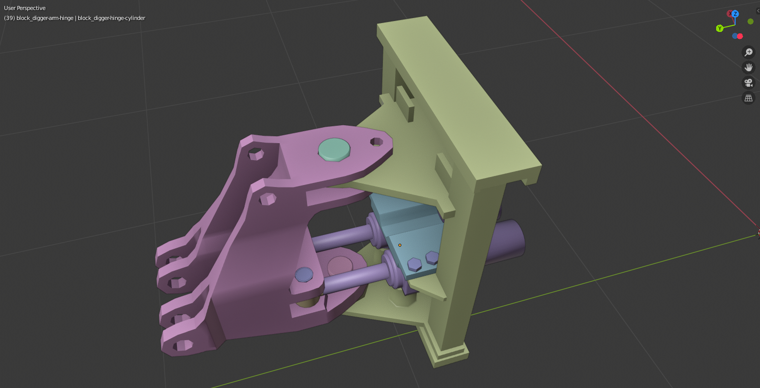Click the unlabeled bright red negative-X gizmo dot

(x=740, y=36)
